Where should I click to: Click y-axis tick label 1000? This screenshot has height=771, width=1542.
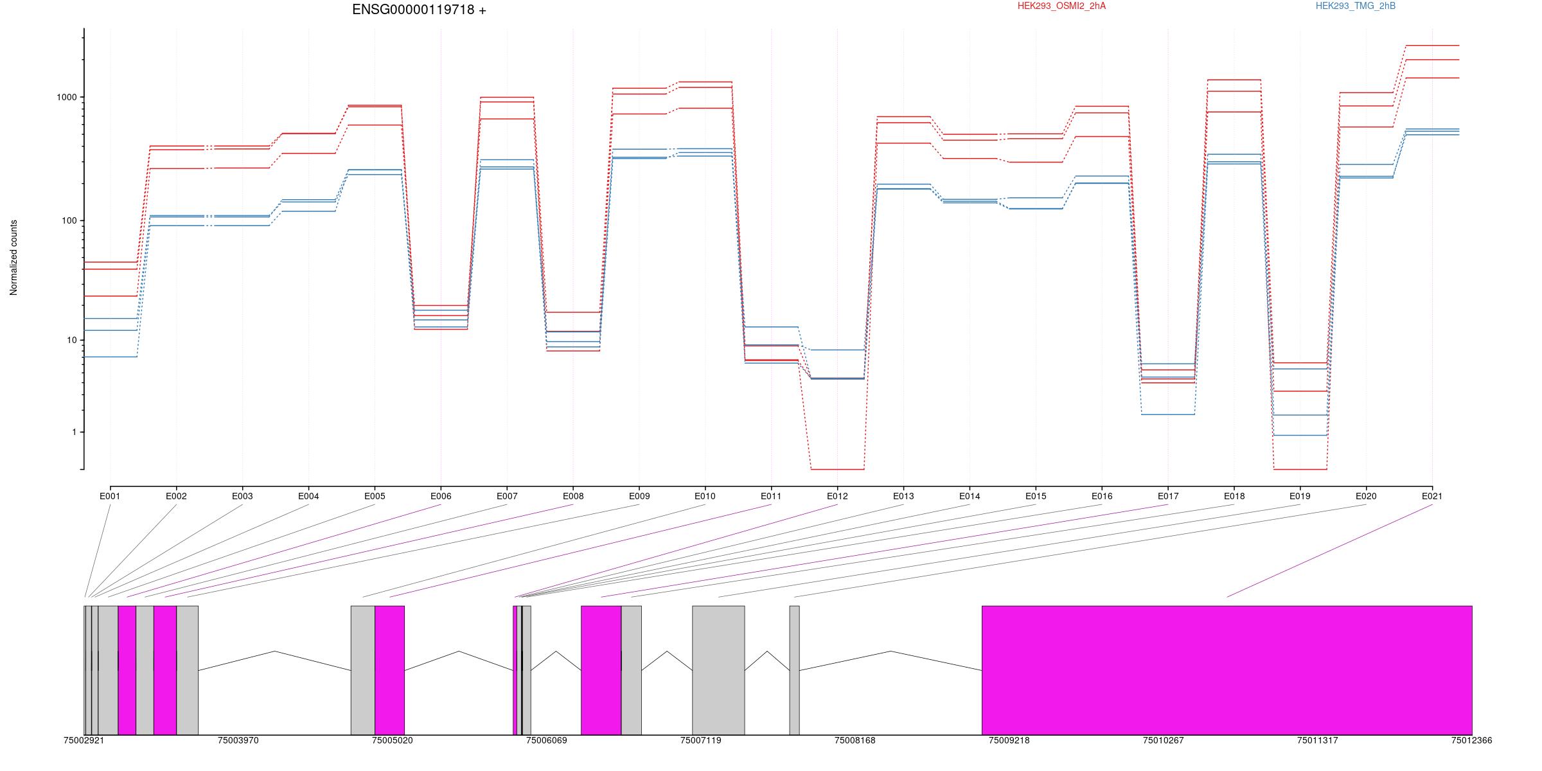click(x=67, y=97)
